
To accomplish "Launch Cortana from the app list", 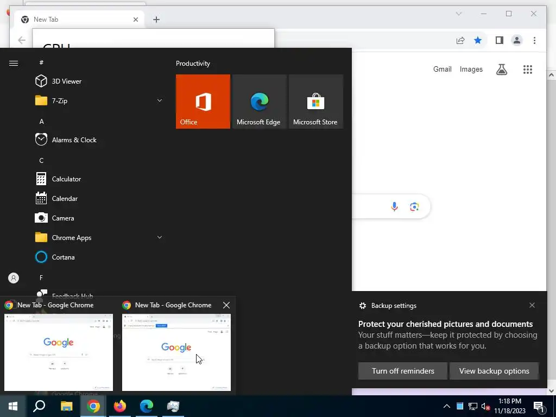I will (x=99, y=257).
